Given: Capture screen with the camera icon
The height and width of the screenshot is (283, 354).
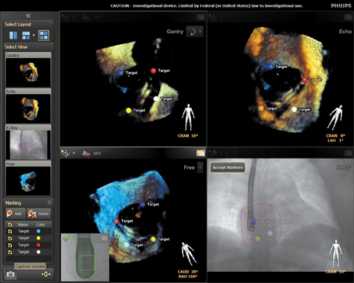Looking at the screenshot, I should 11,274.
